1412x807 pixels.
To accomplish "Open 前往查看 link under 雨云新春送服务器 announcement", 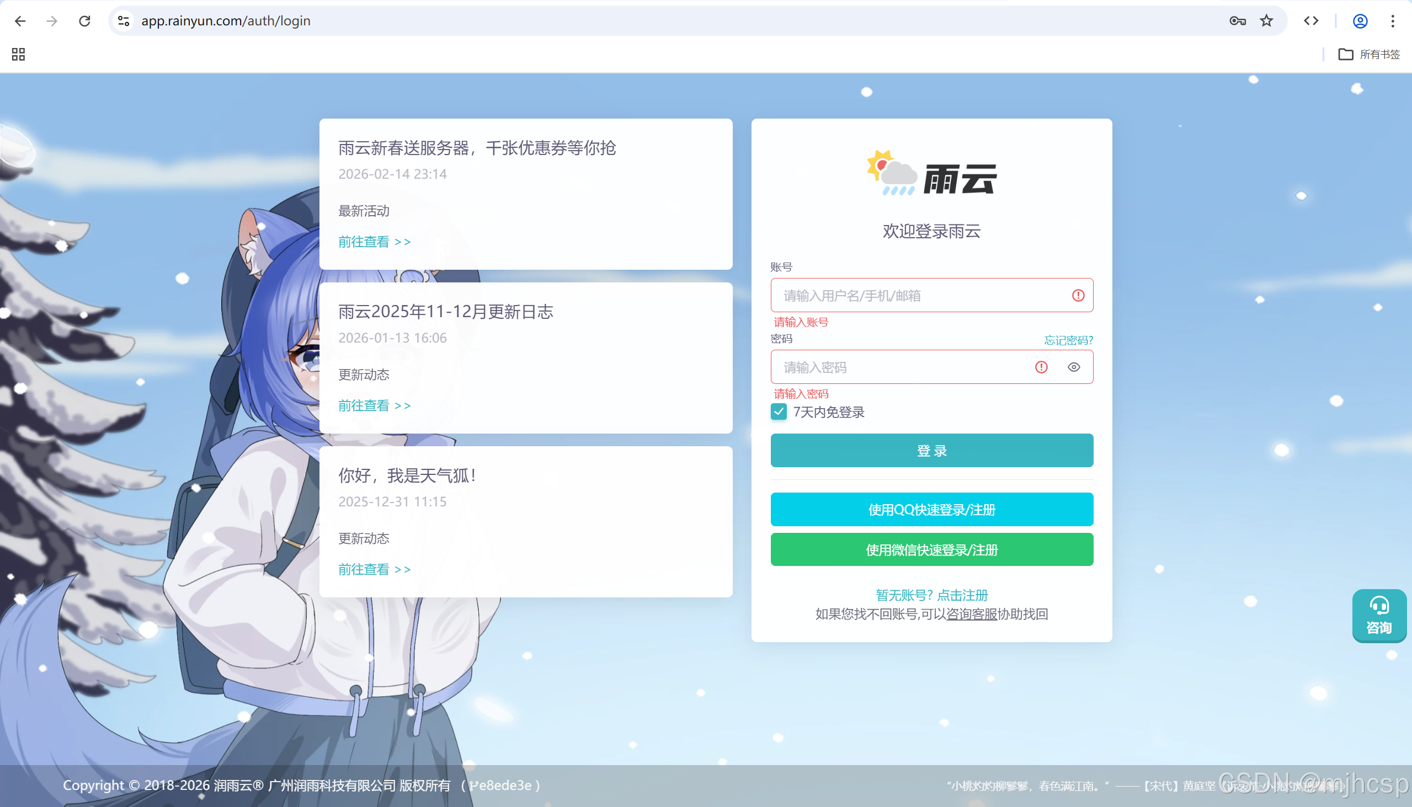I will (x=374, y=242).
